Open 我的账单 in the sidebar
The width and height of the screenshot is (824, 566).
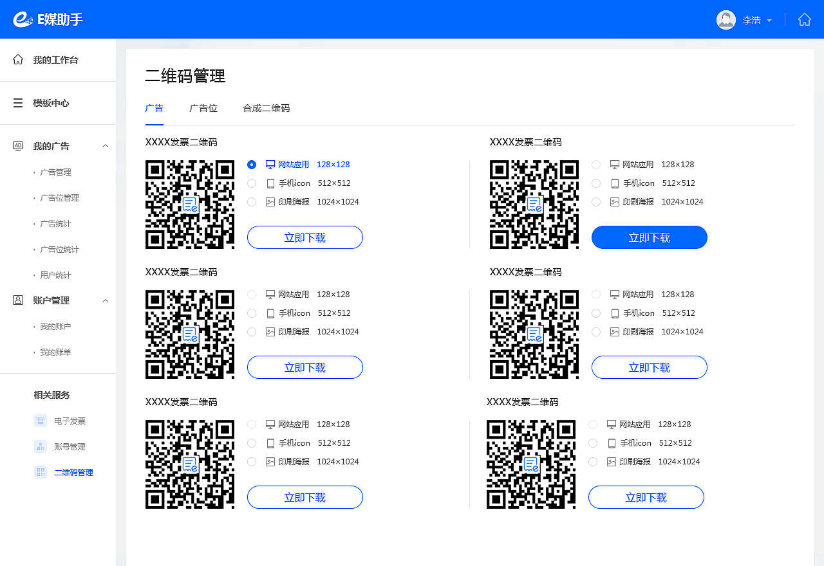(x=55, y=352)
